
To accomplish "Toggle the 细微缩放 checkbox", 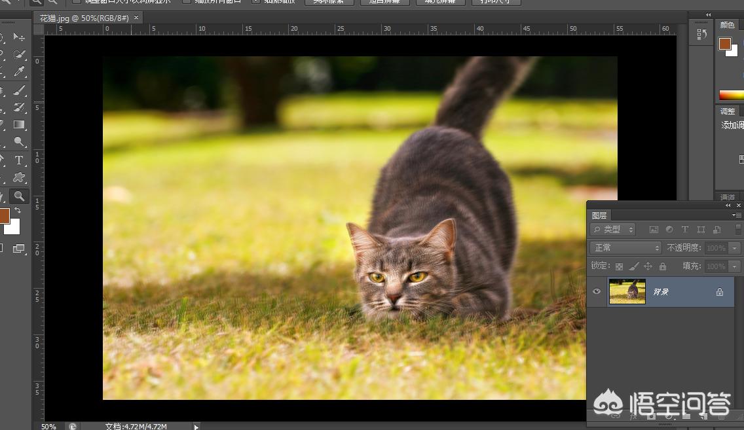I will pyautogui.click(x=256, y=1).
